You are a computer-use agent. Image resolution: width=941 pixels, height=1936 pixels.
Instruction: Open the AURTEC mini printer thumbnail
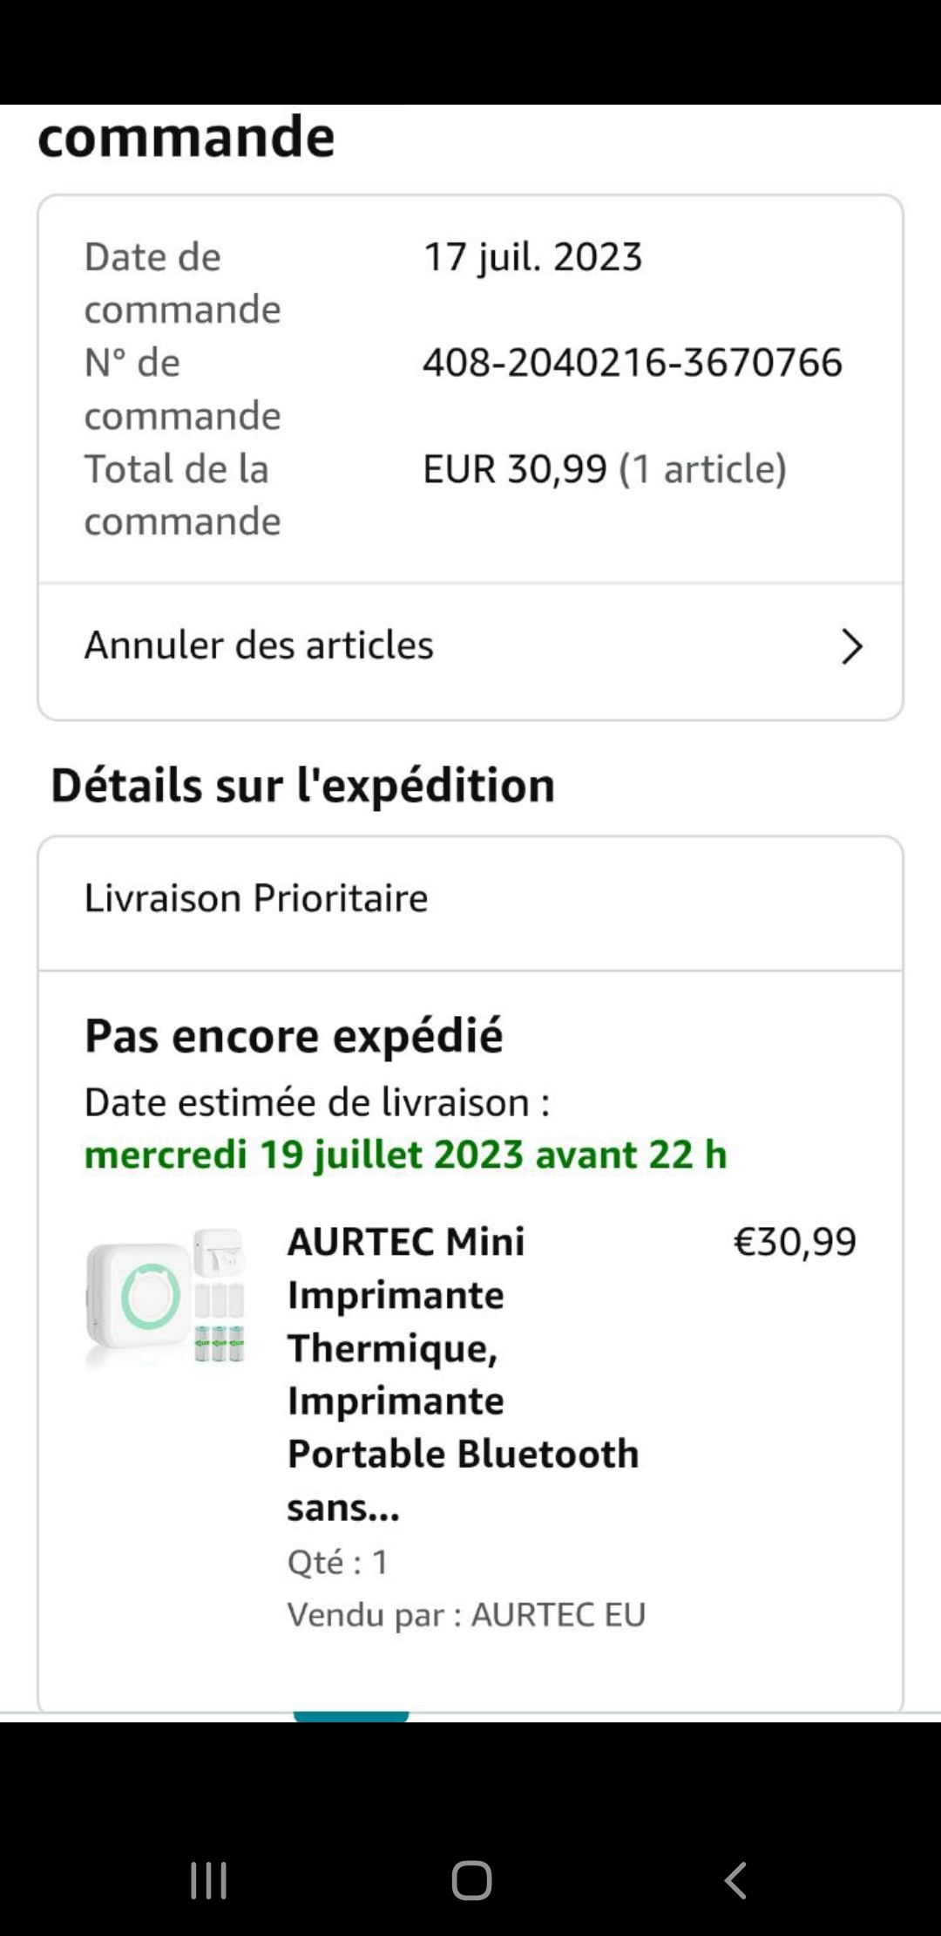click(x=166, y=1297)
